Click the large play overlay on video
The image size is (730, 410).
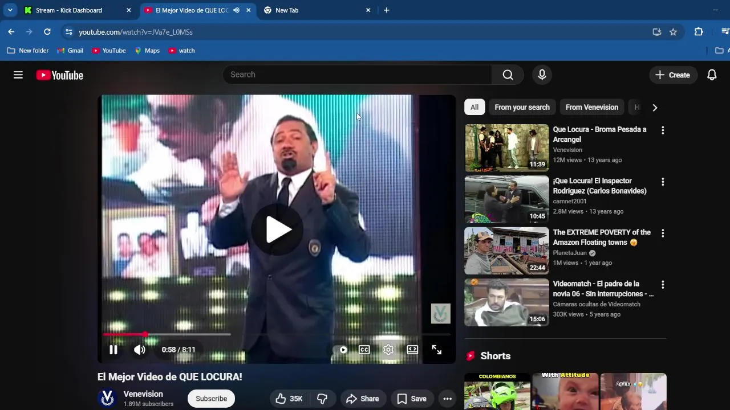[278, 229]
